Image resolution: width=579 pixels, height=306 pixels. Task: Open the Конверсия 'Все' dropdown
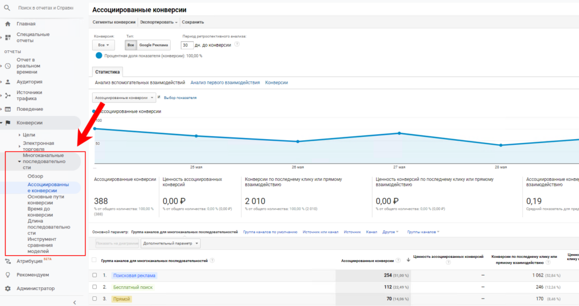(x=103, y=45)
